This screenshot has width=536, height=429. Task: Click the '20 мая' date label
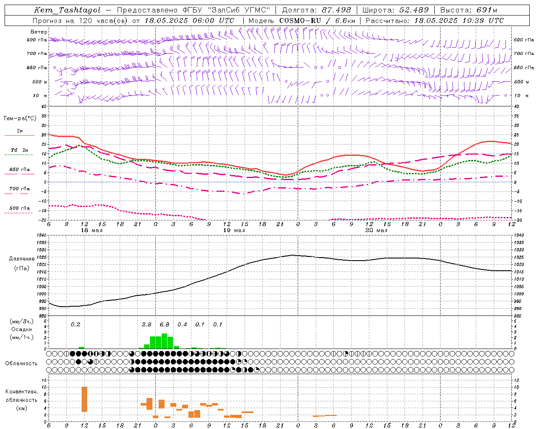pos(376,230)
